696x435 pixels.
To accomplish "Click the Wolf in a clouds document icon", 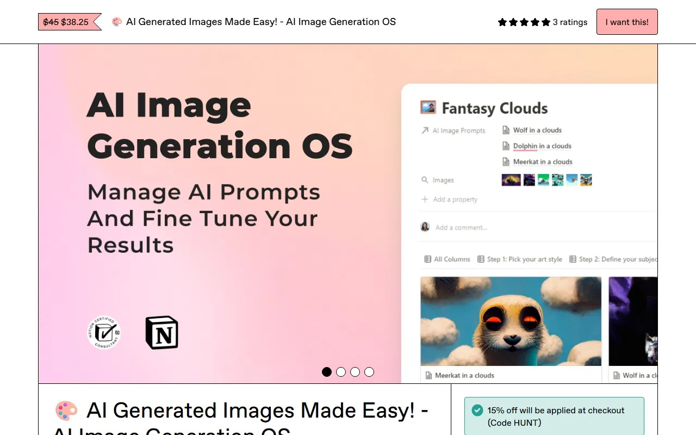I will point(507,130).
